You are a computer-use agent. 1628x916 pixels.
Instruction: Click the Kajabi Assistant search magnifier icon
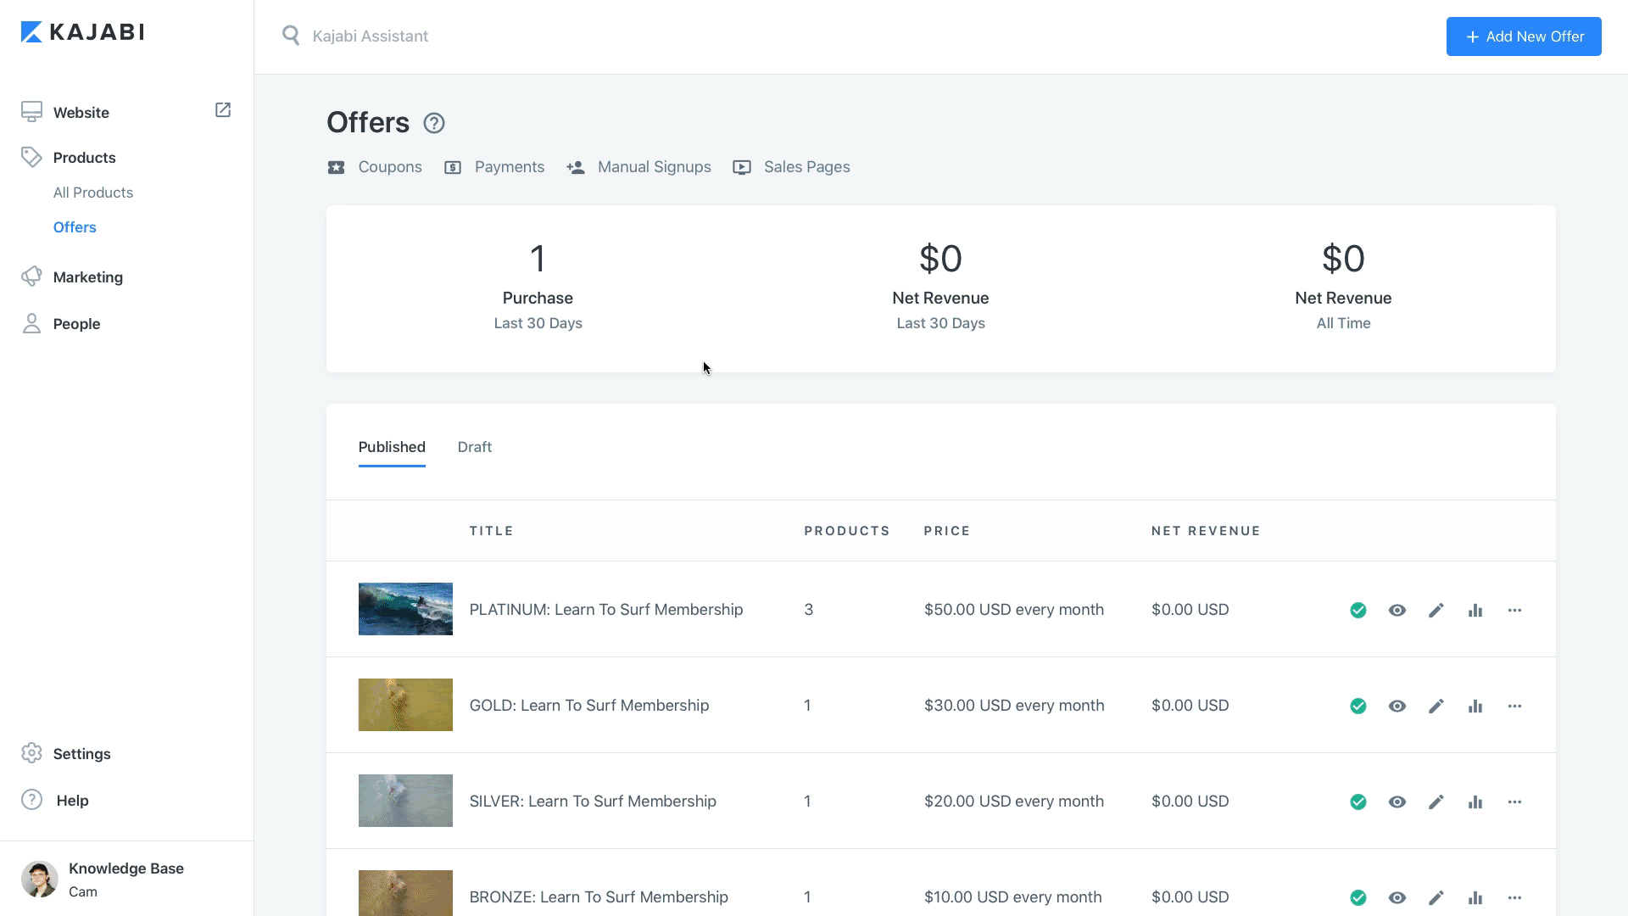pyautogui.click(x=291, y=36)
